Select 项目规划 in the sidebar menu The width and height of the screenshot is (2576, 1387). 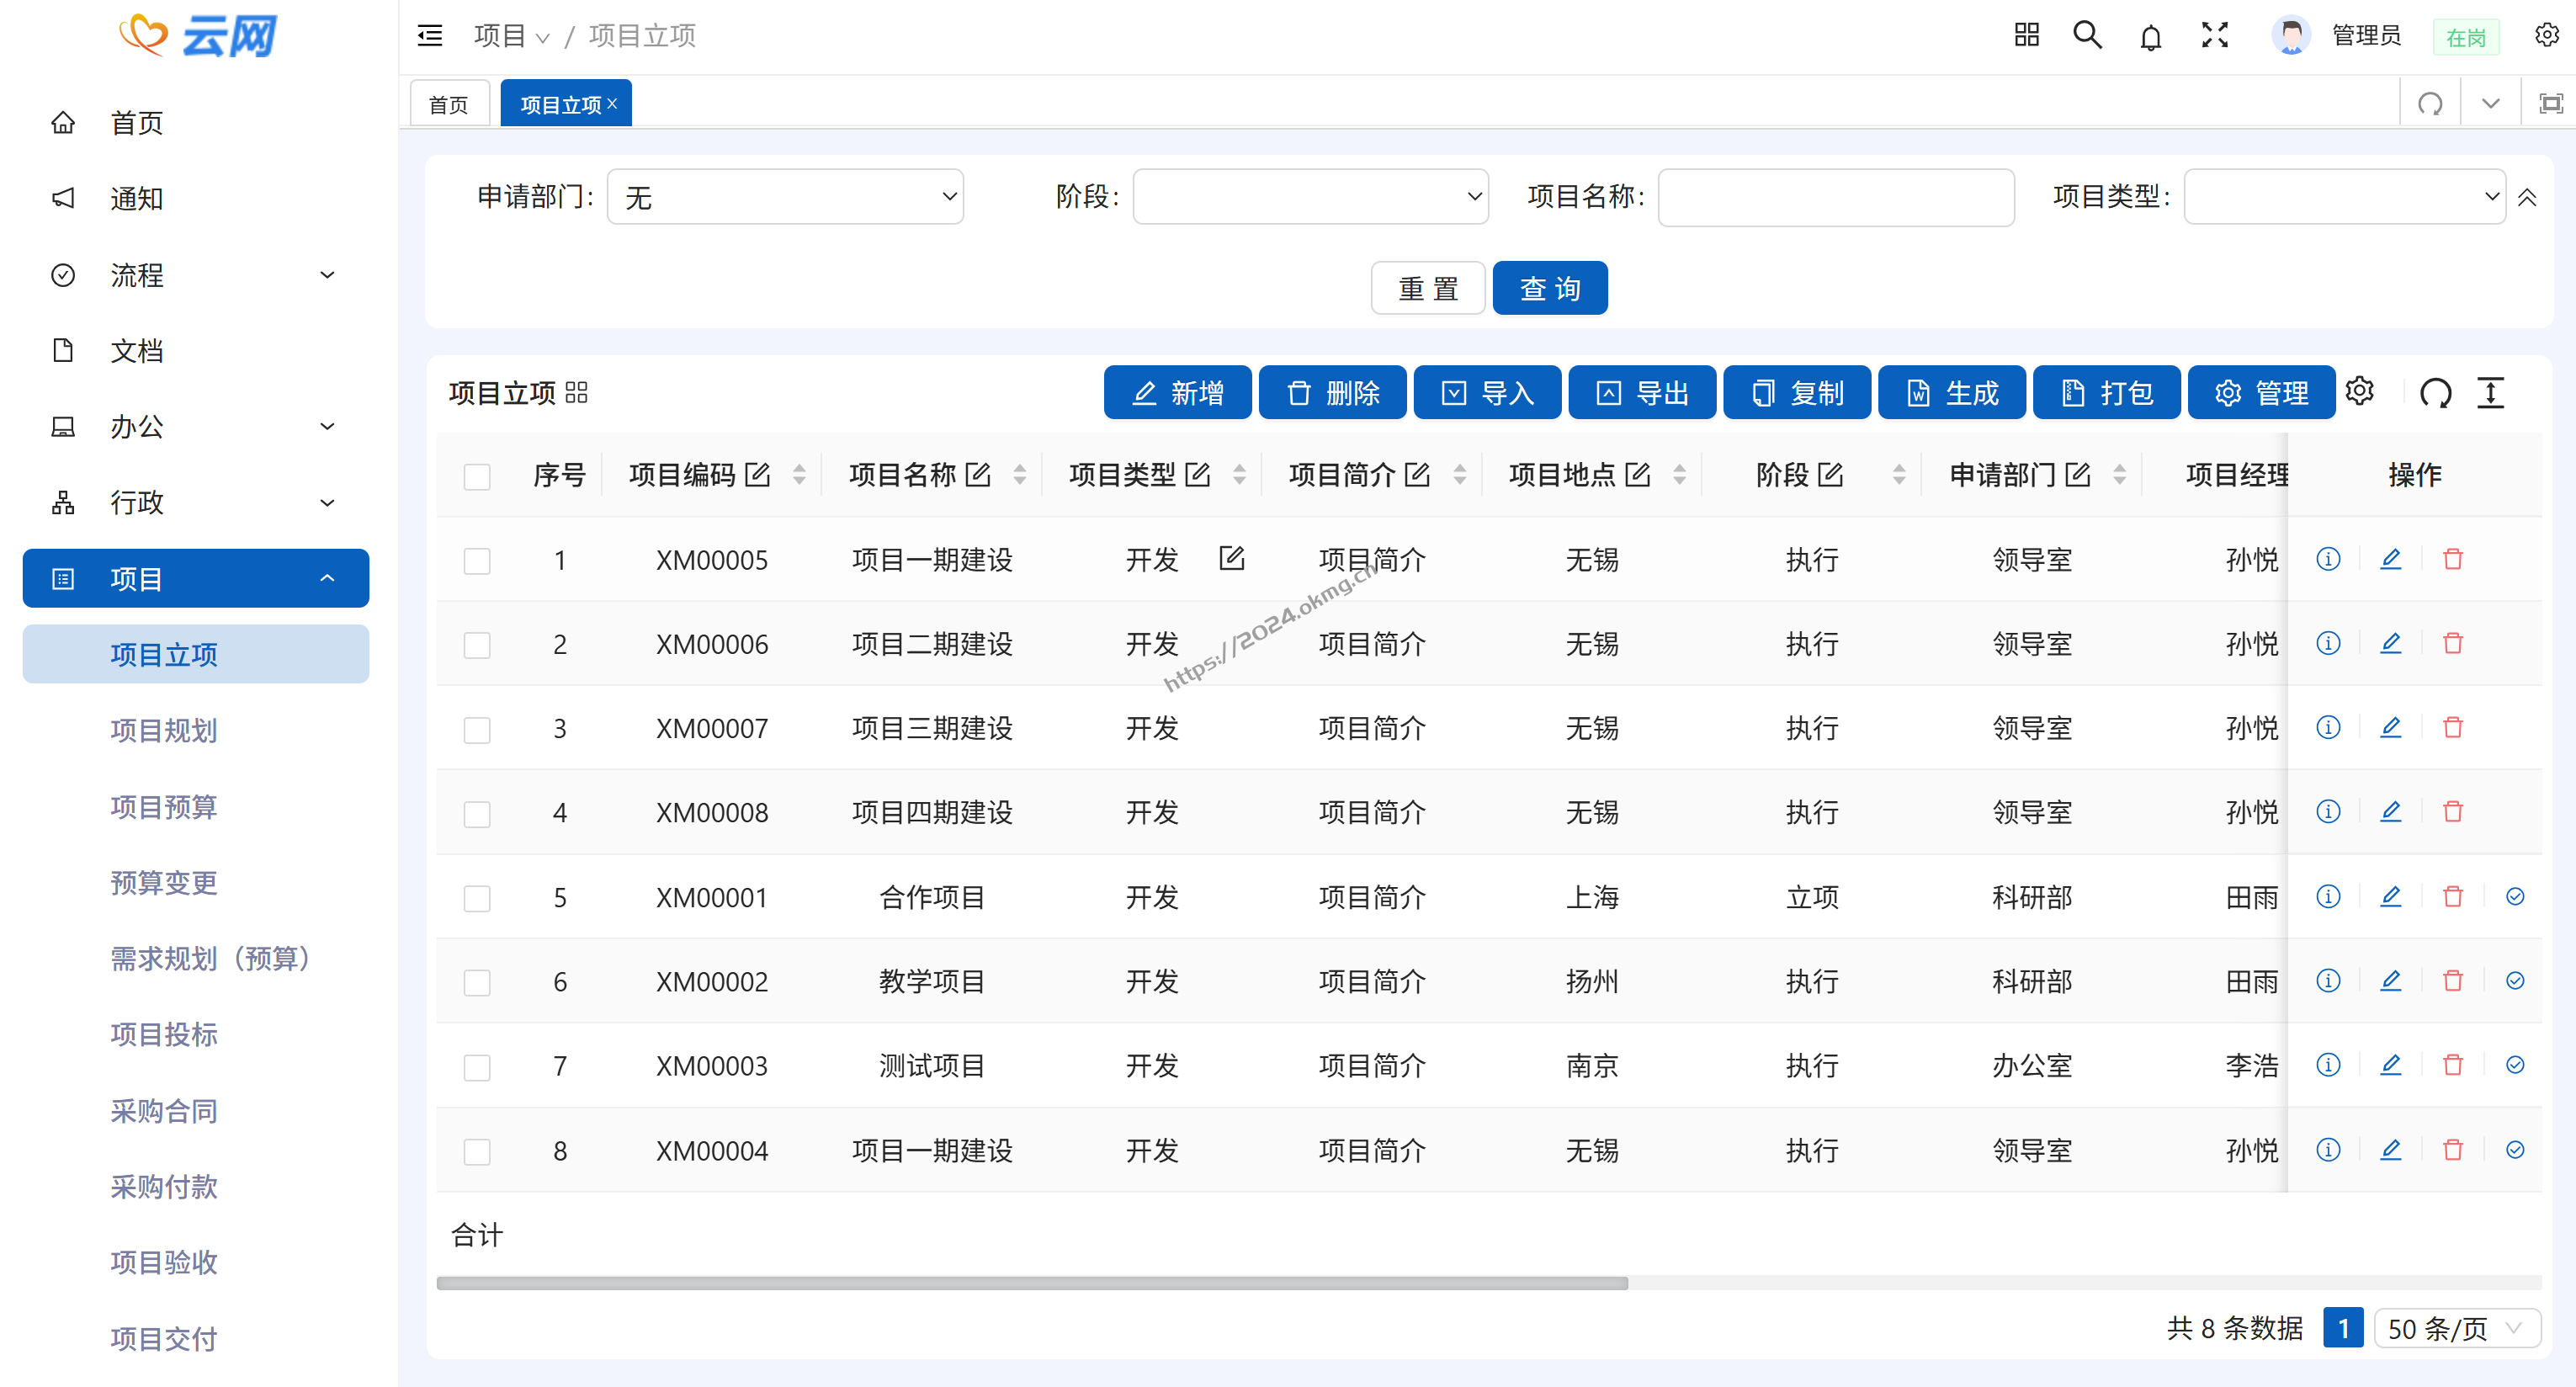coord(163,731)
